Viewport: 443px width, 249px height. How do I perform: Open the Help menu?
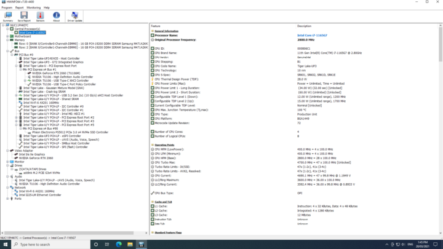[47, 7]
